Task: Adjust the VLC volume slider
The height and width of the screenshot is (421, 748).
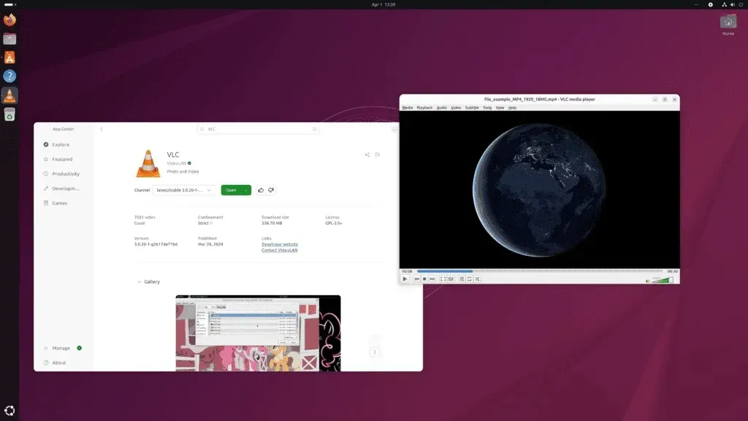Action: click(663, 280)
